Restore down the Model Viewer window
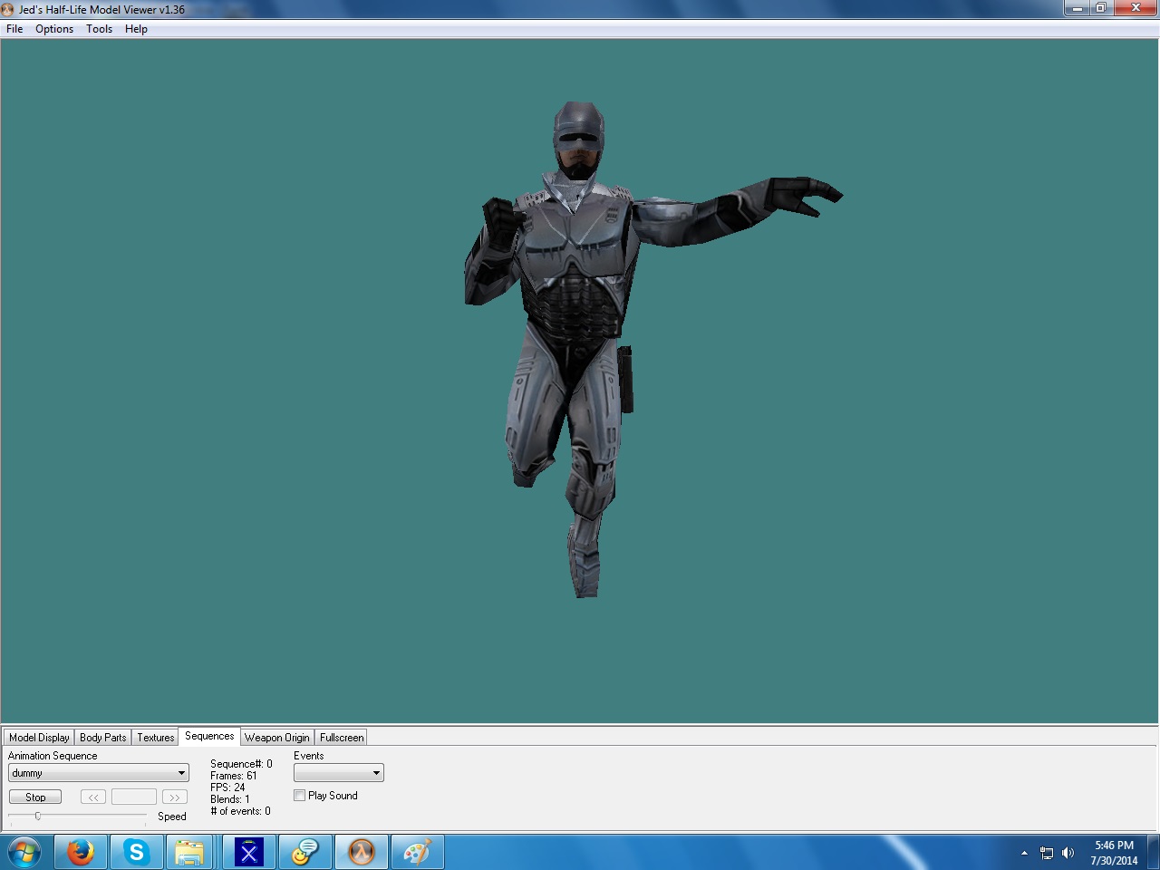The height and width of the screenshot is (870, 1160). click(1101, 8)
